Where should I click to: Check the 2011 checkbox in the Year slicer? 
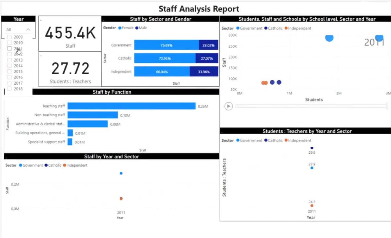point(10,48)
